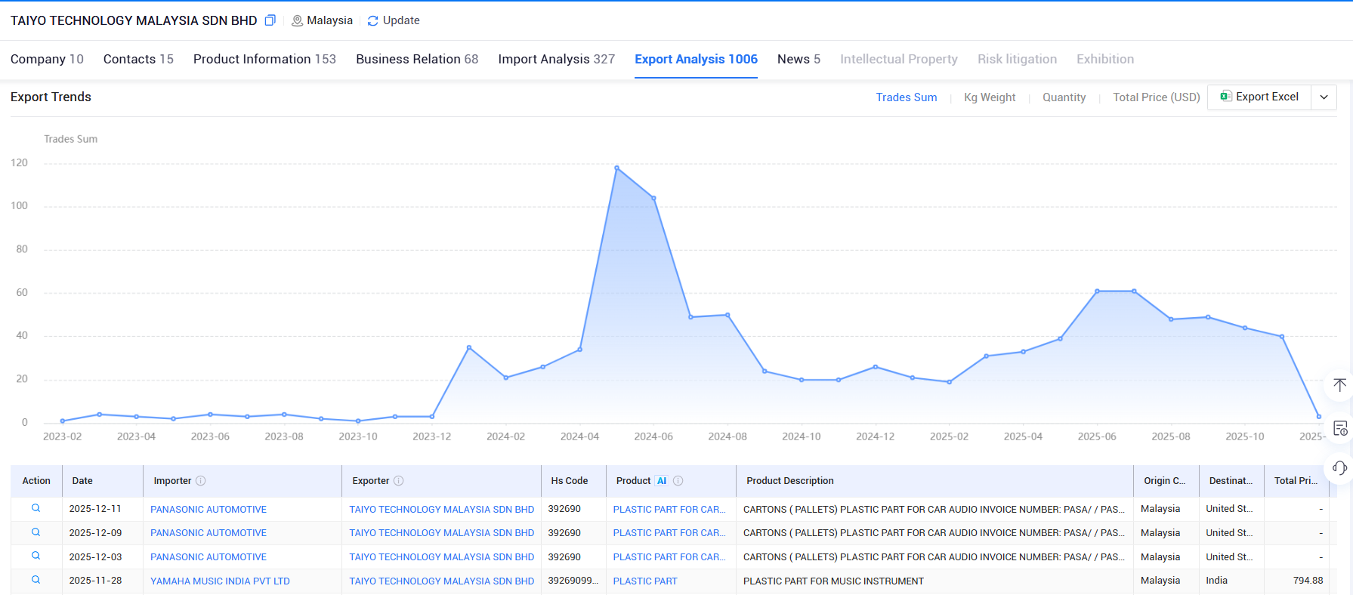Viewport: 1353px width, 595px height.
Task: Click the Malaysia location pin icon
Action: tap(297, 21)
